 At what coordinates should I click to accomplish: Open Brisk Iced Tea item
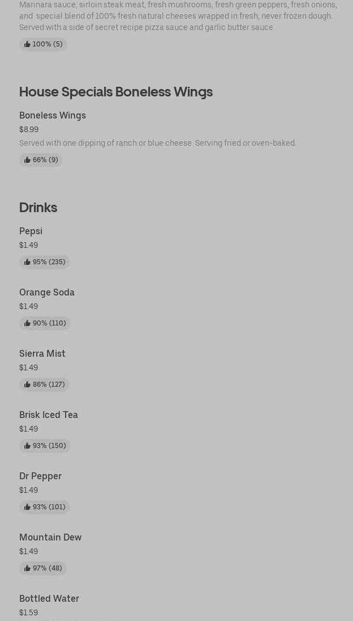49,415
